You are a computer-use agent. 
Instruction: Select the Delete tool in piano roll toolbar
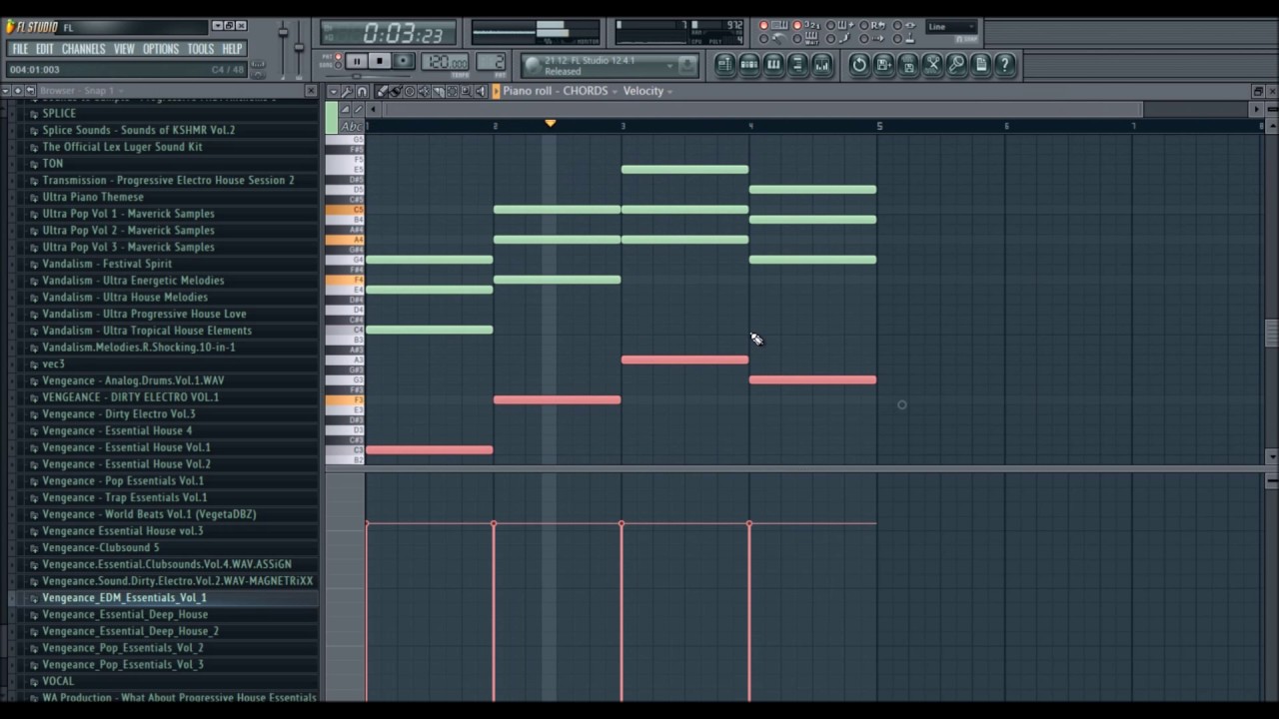pyautogui.click(x=410, y=91)
